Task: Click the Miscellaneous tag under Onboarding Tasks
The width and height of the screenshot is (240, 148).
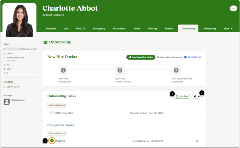Action: (57, 105)
